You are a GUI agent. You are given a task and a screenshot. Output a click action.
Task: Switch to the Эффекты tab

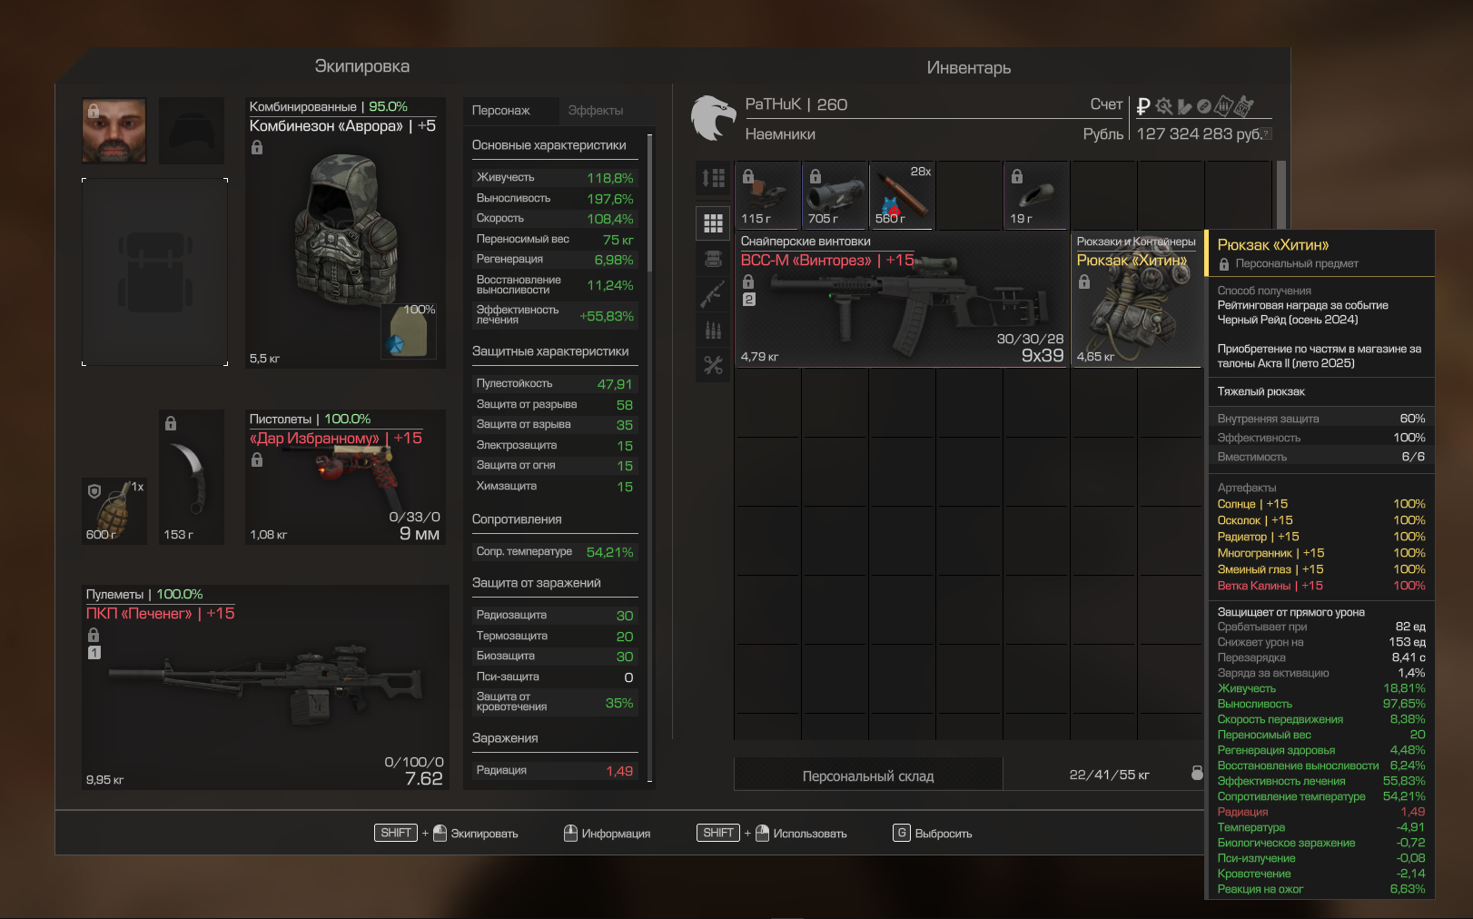[596, 110]
